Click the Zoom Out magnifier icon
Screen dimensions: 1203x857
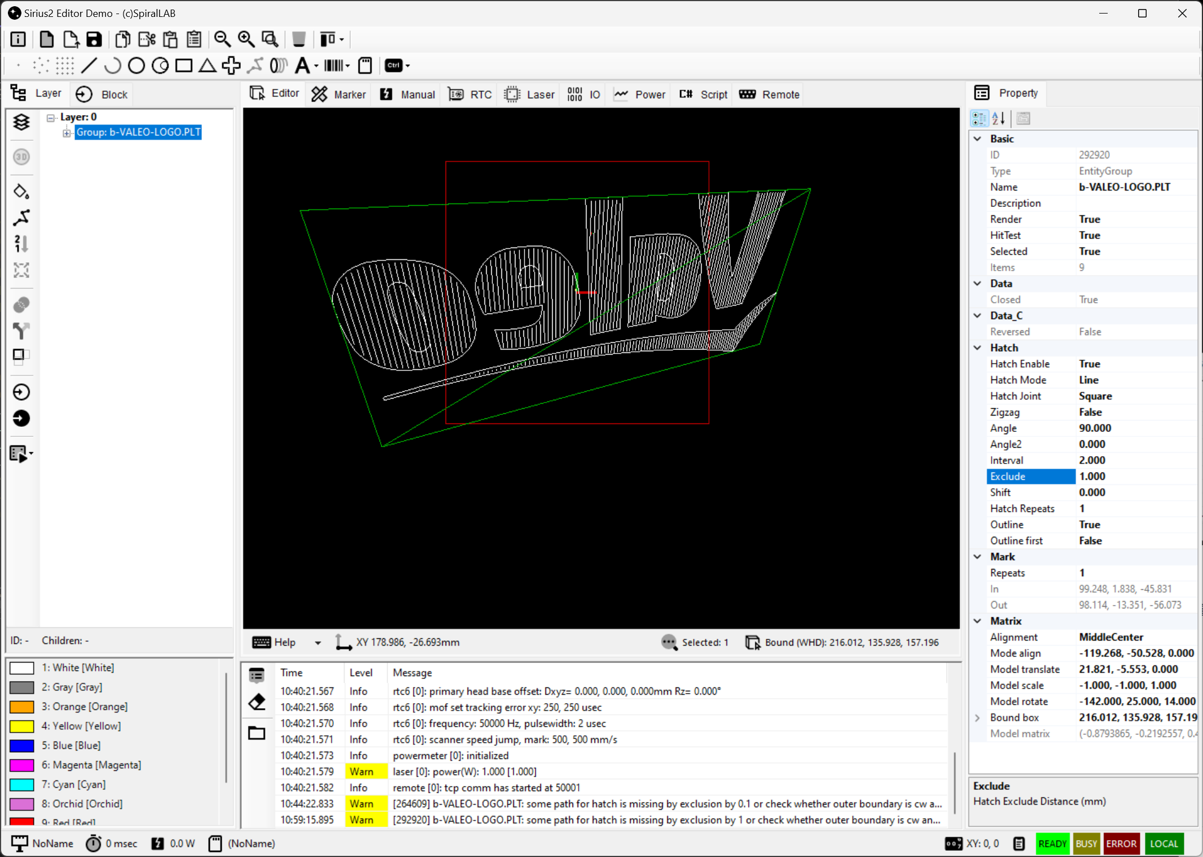pos(222,39)
